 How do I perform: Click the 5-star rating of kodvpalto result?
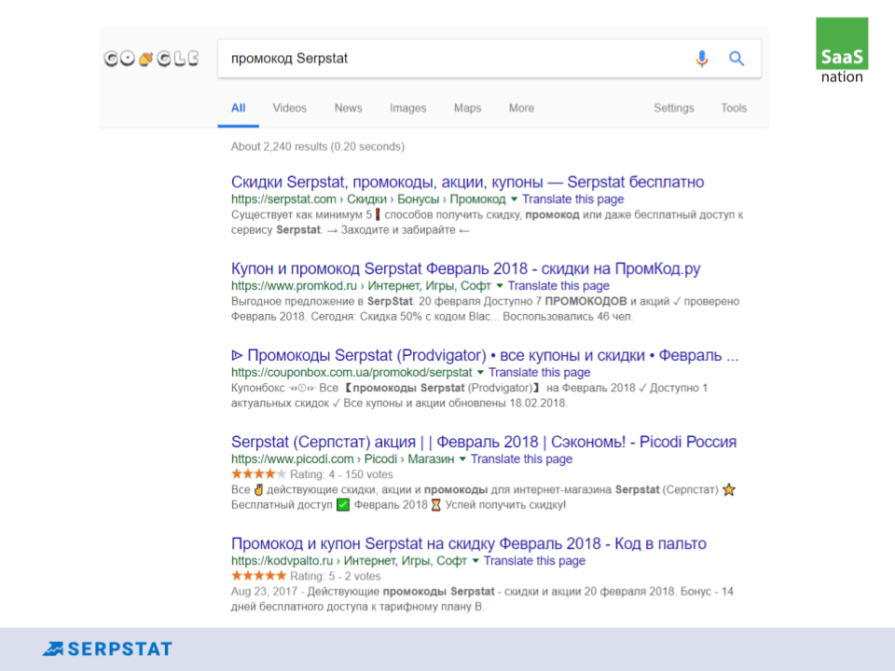coord(258,575)
